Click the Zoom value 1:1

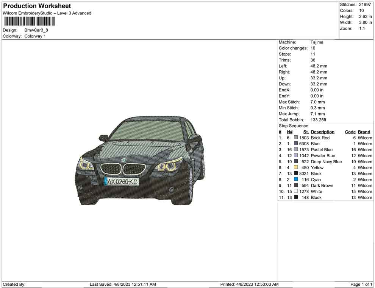[x=362, y=28]
